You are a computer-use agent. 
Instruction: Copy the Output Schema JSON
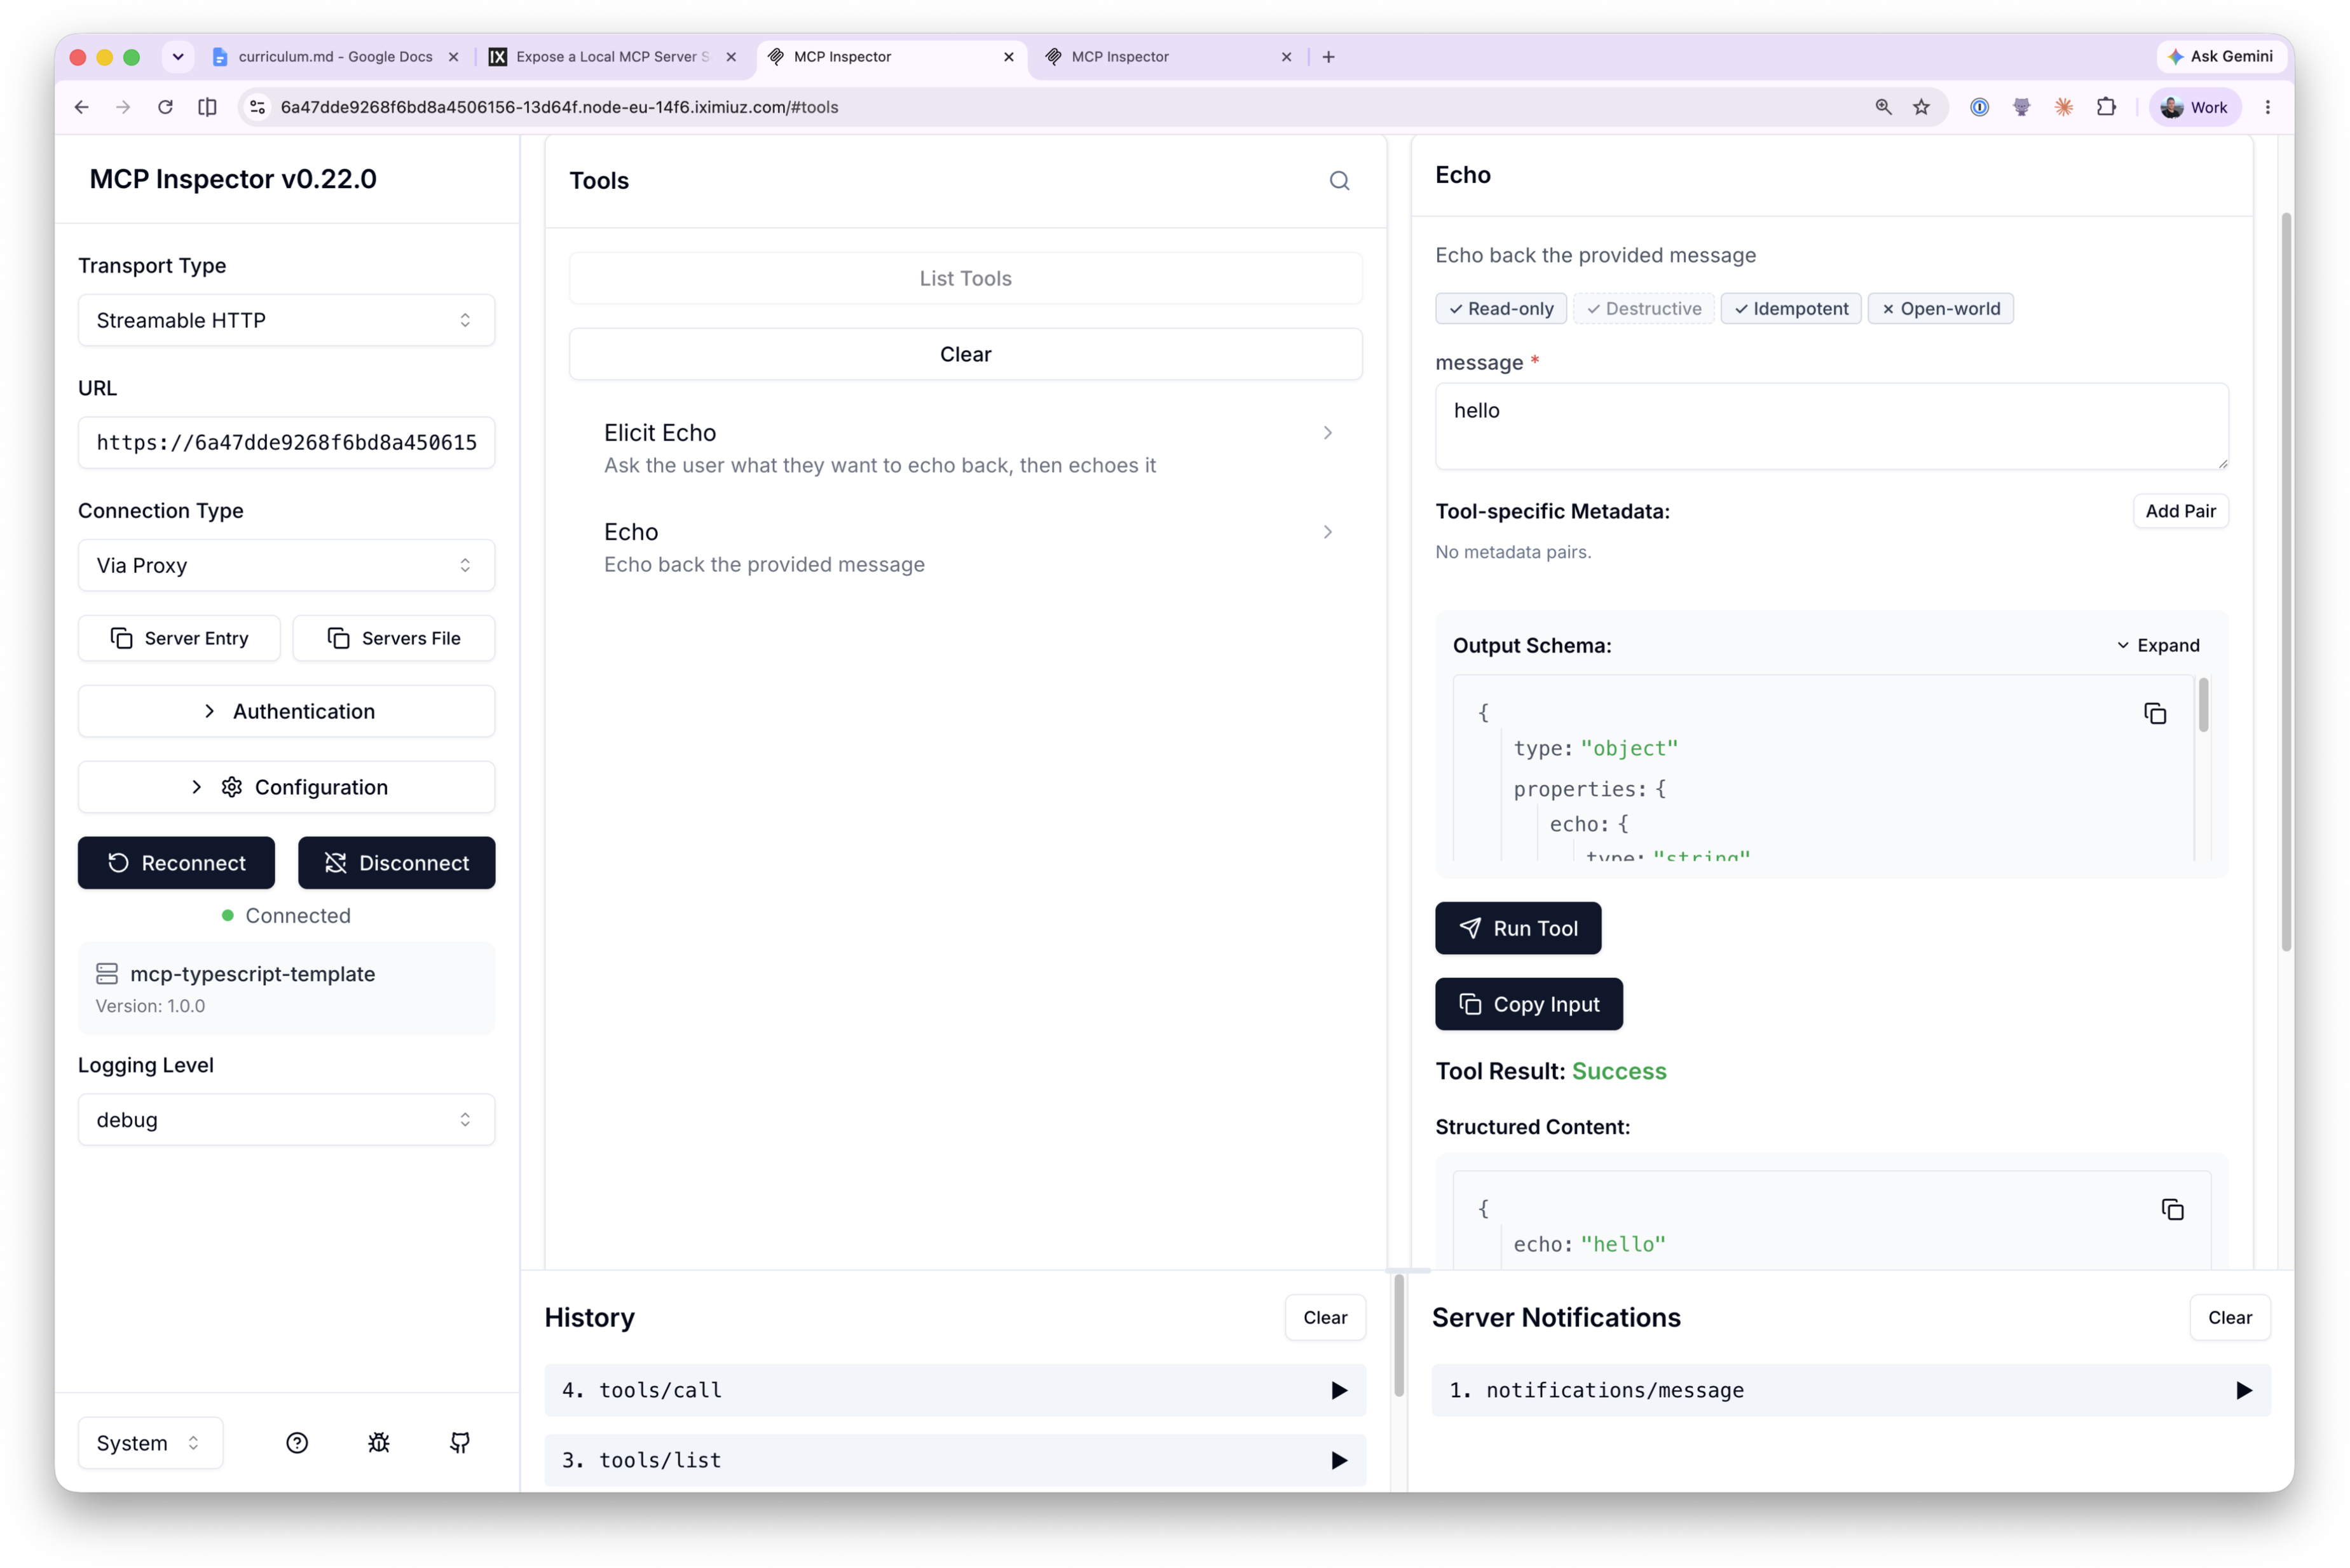coord(2154,713)
